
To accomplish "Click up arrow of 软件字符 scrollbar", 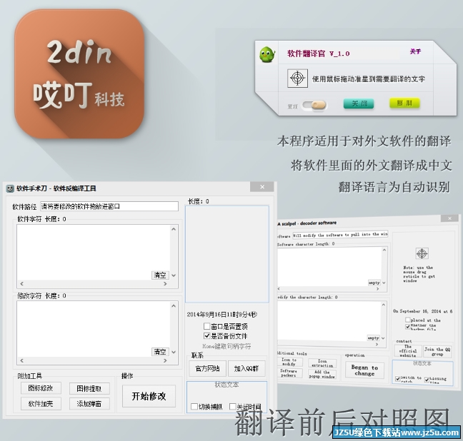I will (174, 229).
